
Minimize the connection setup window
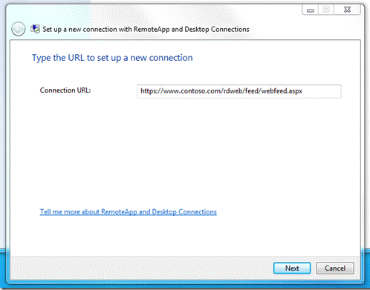(311, 10)
